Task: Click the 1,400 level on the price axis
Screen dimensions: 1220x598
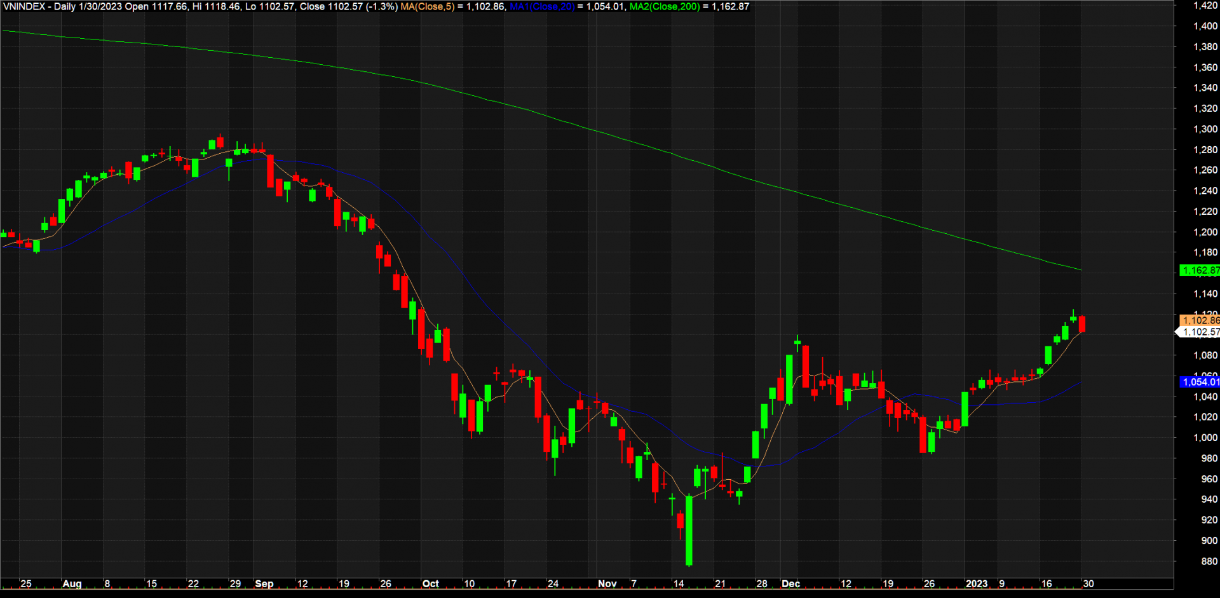Action: click(1205, 26)
